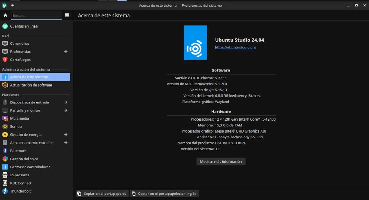This screenshot has width=369, height=200.
Task: Open the Bluetooth icon in the sidebar
Action: pos(5,151)
